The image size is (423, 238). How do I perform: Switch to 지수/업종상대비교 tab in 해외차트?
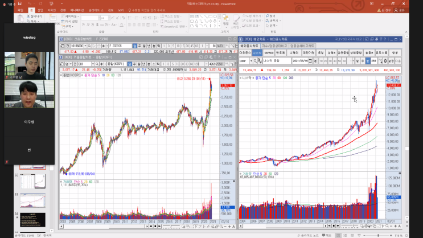click(274, 46)
